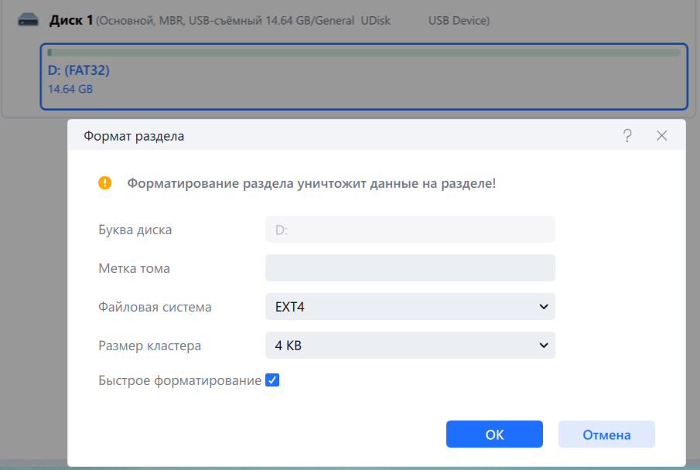The height and width of the screenshot is (470, 700).
Task: Click the Метка тома input field
Action: pyautogui.click(x=410, y=267)
